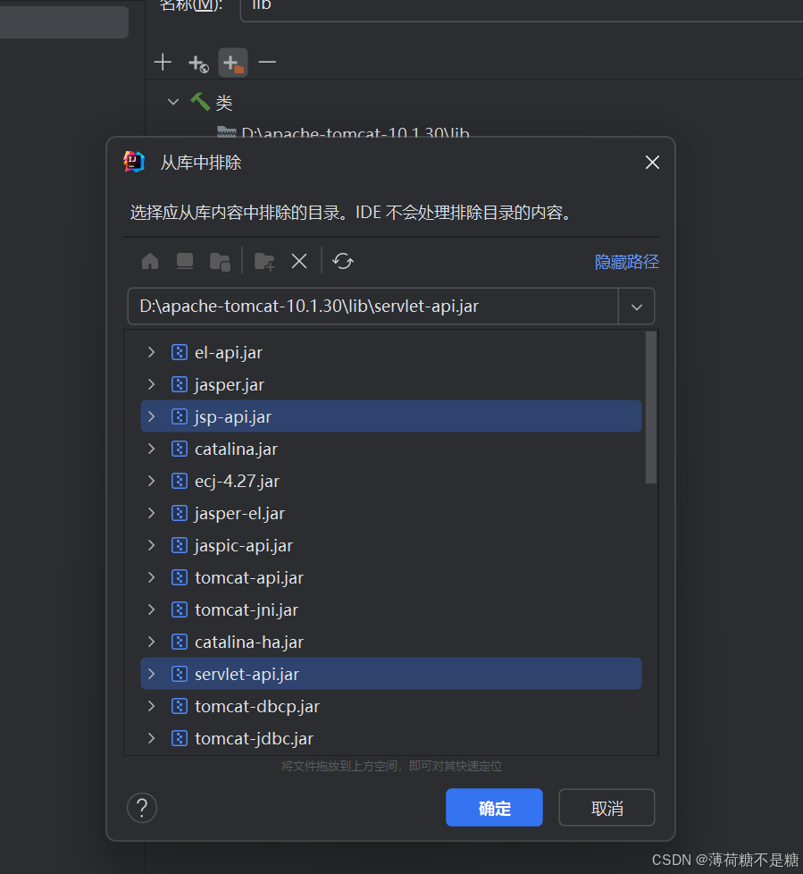Screen dimensions: 803x874
Task: Click the minus icon to remove entry
Action: click(266, 63)
